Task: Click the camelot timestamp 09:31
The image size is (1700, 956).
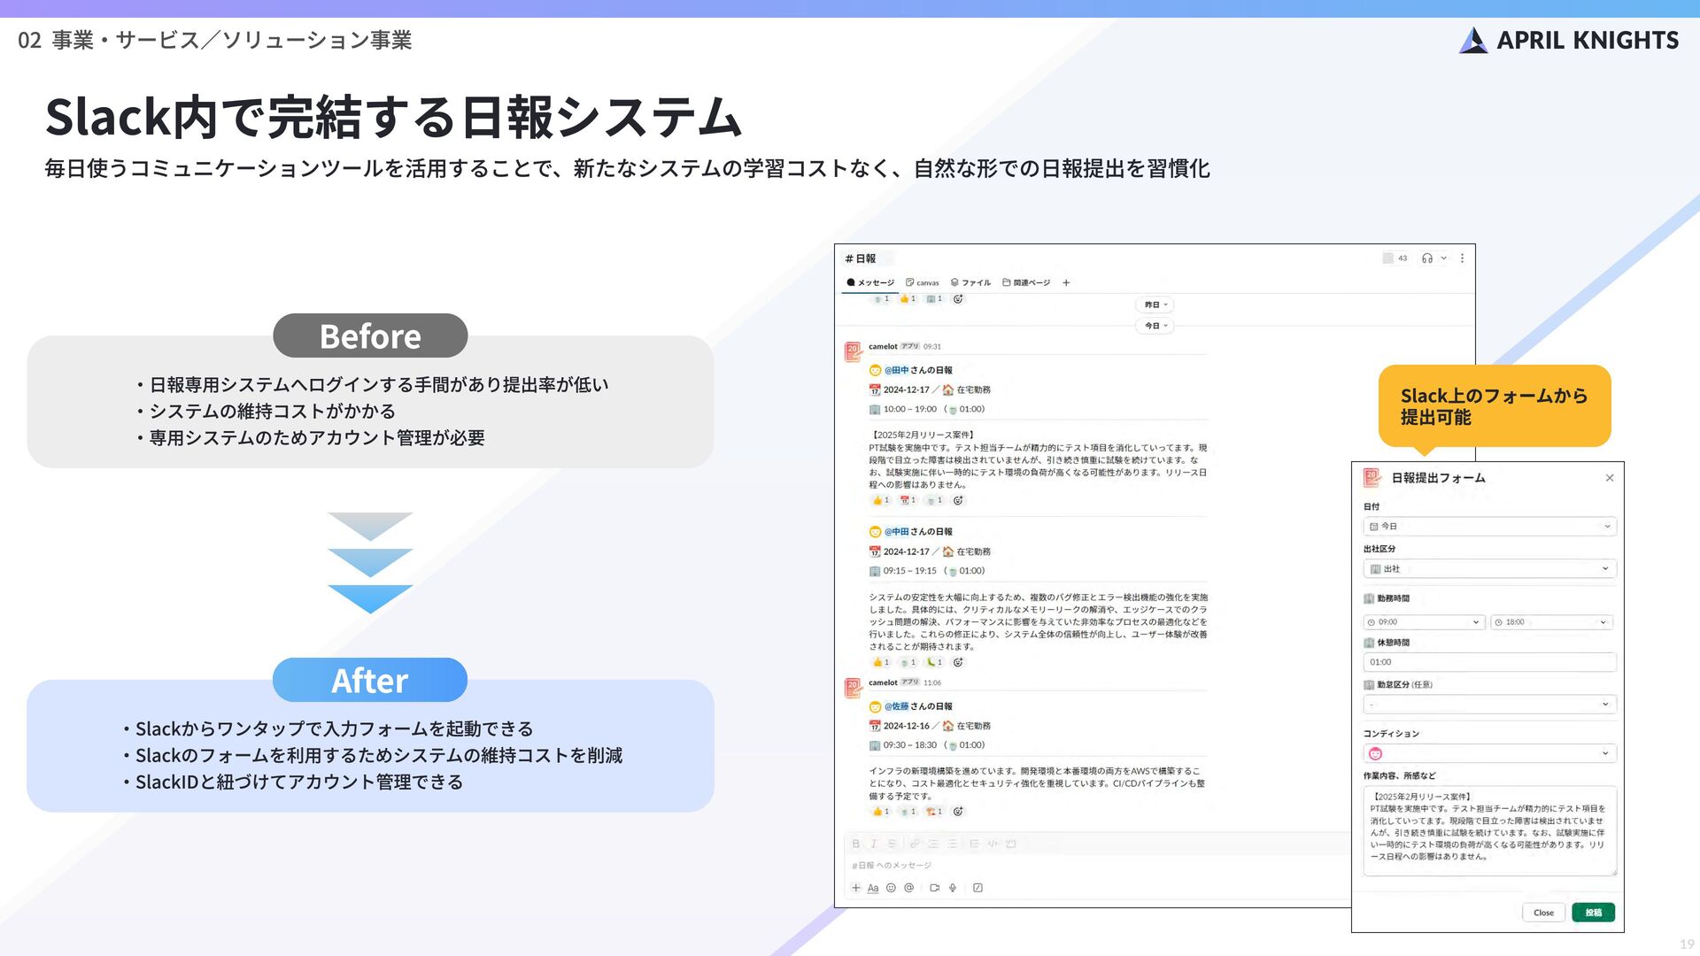Action: click(932, 347)
